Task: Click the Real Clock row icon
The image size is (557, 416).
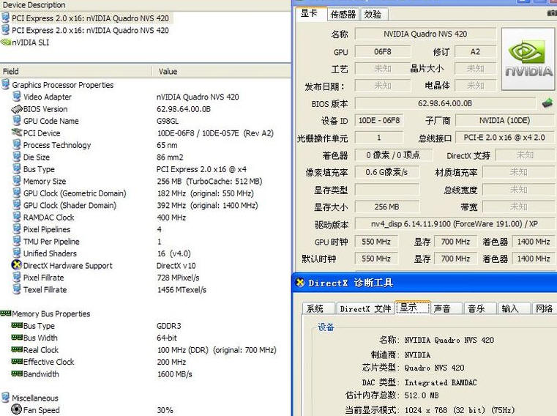Action: tap(17, 349)
